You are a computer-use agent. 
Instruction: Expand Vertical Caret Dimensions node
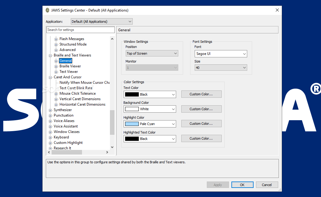(56, 99)
